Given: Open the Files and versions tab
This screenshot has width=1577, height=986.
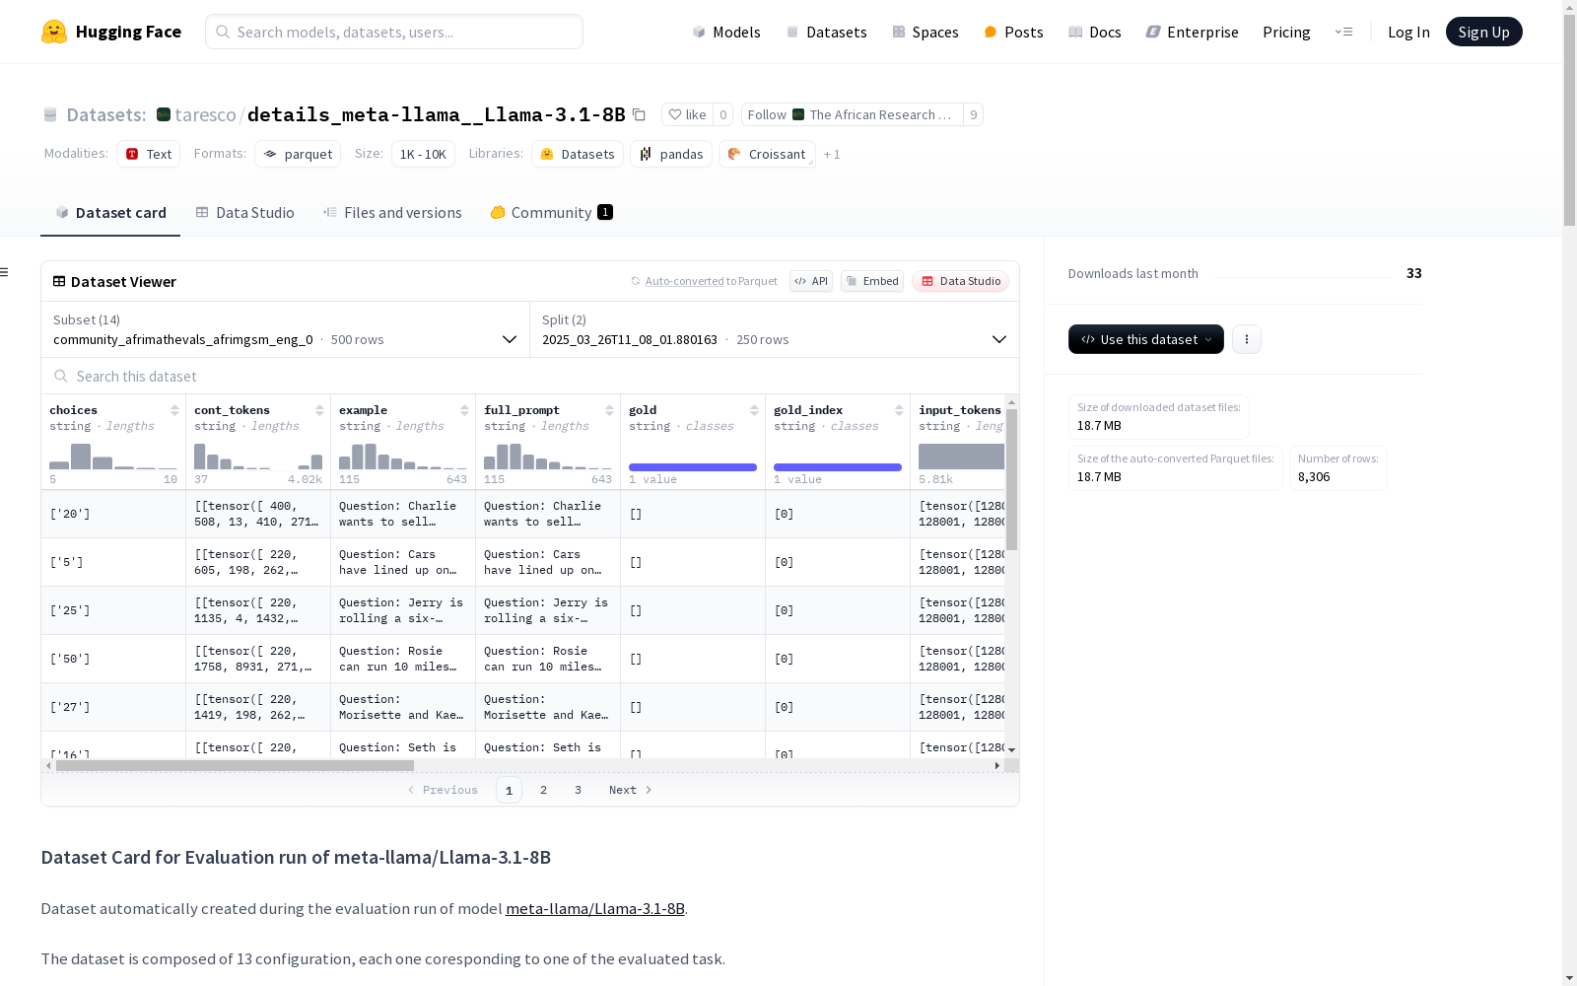Looking at the screenshot, I should pos(392,212).
